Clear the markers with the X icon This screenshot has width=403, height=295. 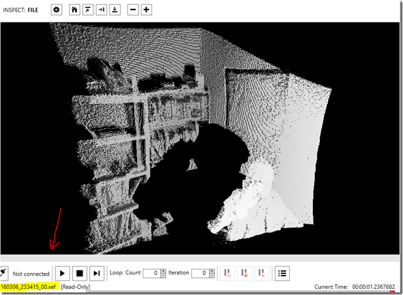[x=262, y=273]
